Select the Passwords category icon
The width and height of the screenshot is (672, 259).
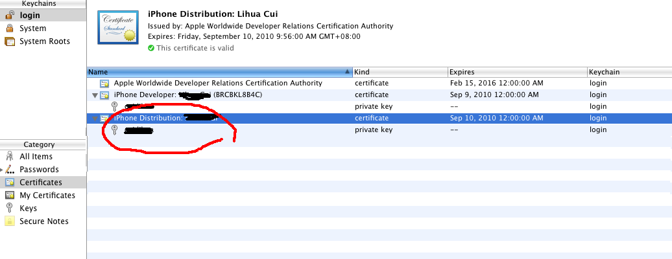pos(10,170)
